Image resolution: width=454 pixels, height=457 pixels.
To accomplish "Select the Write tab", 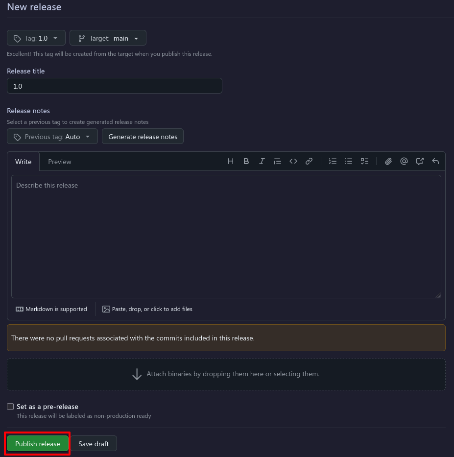I will tap(24, 162).
